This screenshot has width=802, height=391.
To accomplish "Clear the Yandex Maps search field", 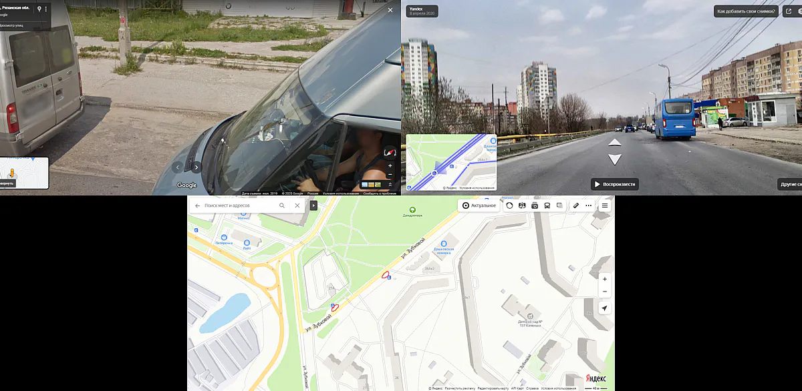I will click(x=297, y=206).
